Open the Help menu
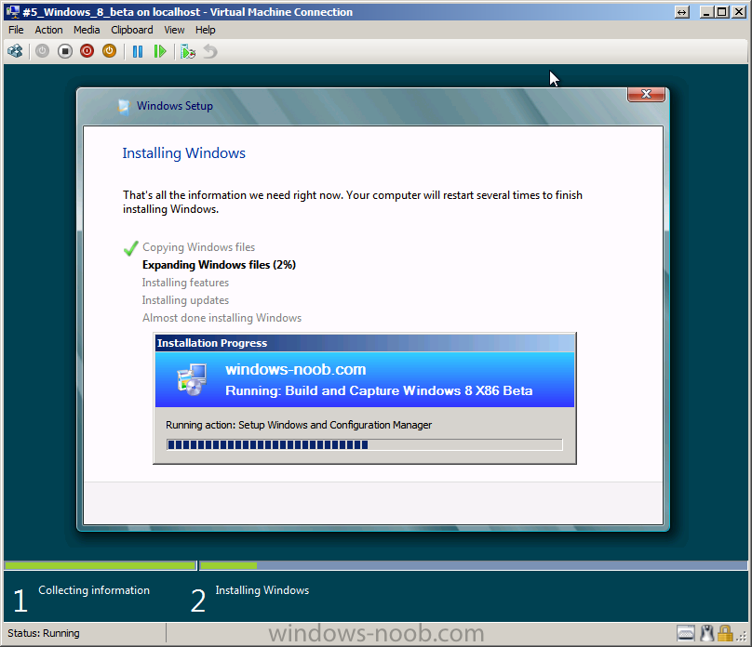Screen dimensions: 752x647 tap(206, 30)
